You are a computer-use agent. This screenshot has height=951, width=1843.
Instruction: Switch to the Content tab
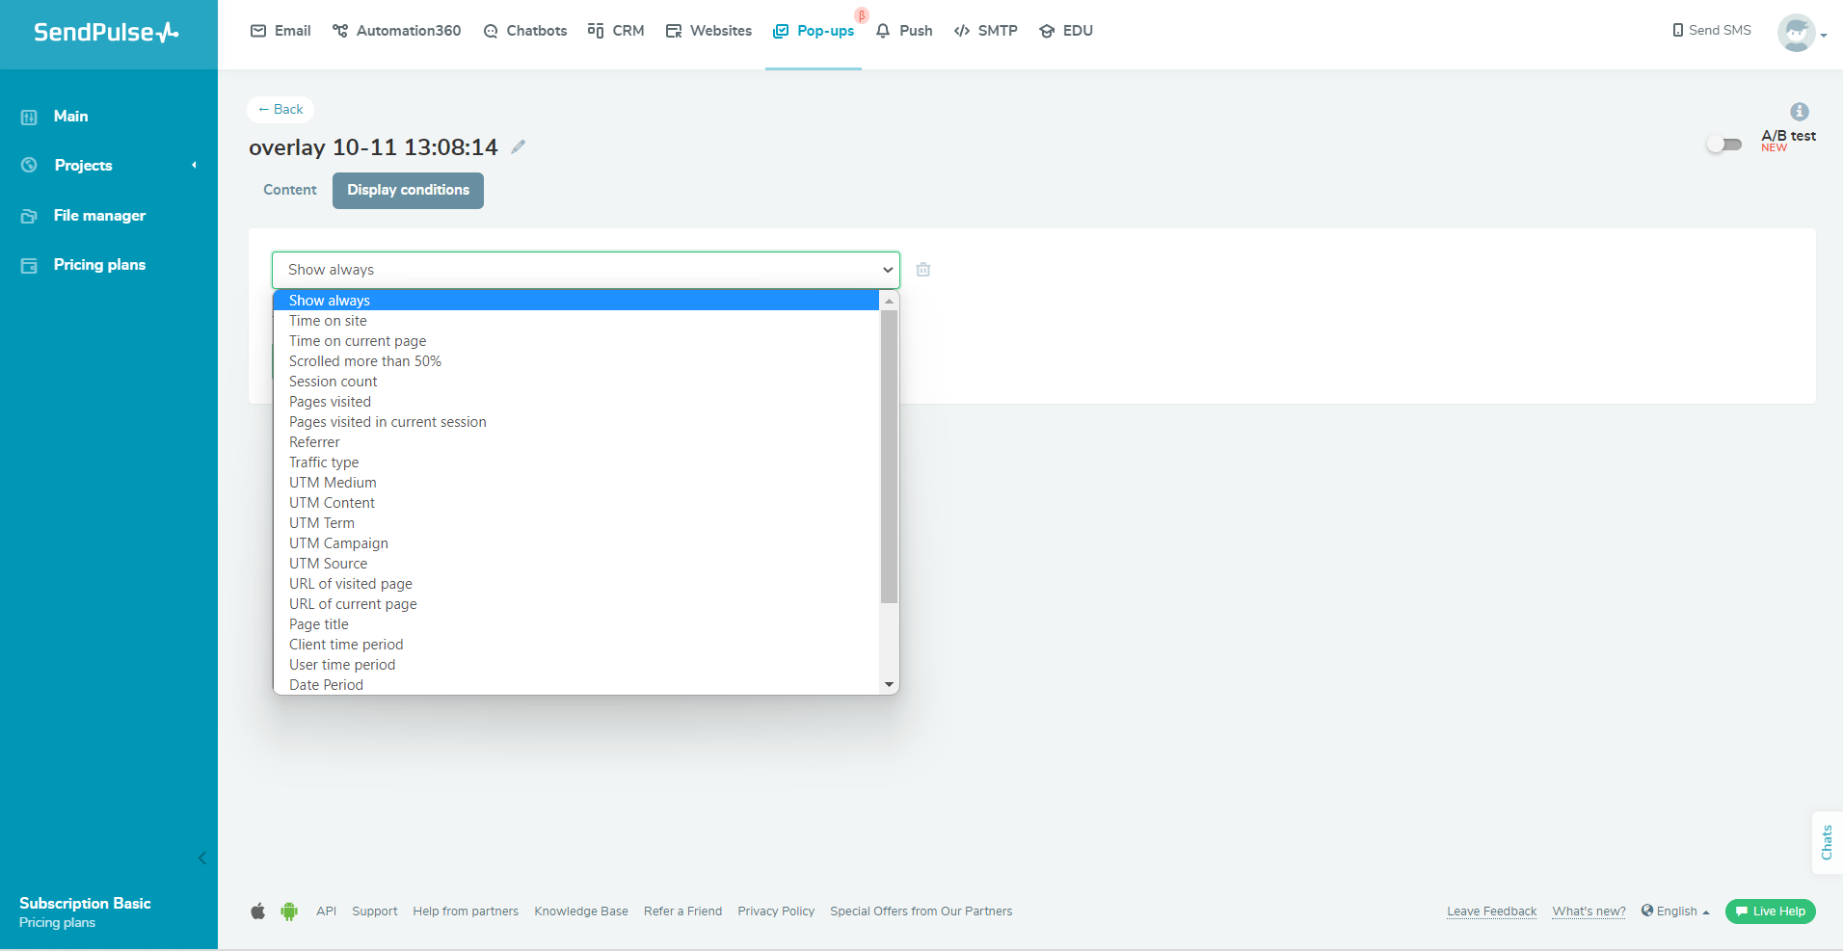point(290,190)
